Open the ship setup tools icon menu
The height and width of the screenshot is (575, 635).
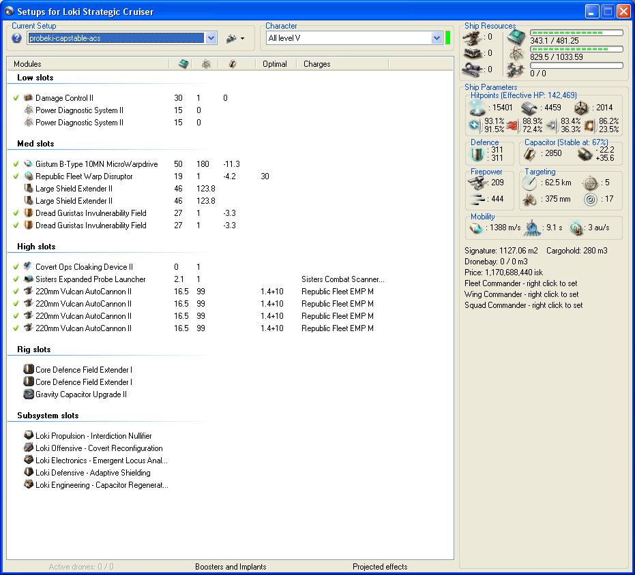pyautogui.click(x=231, y=38)
